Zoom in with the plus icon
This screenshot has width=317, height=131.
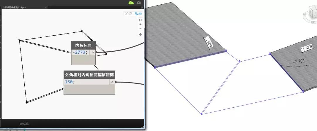coord(140,24)
